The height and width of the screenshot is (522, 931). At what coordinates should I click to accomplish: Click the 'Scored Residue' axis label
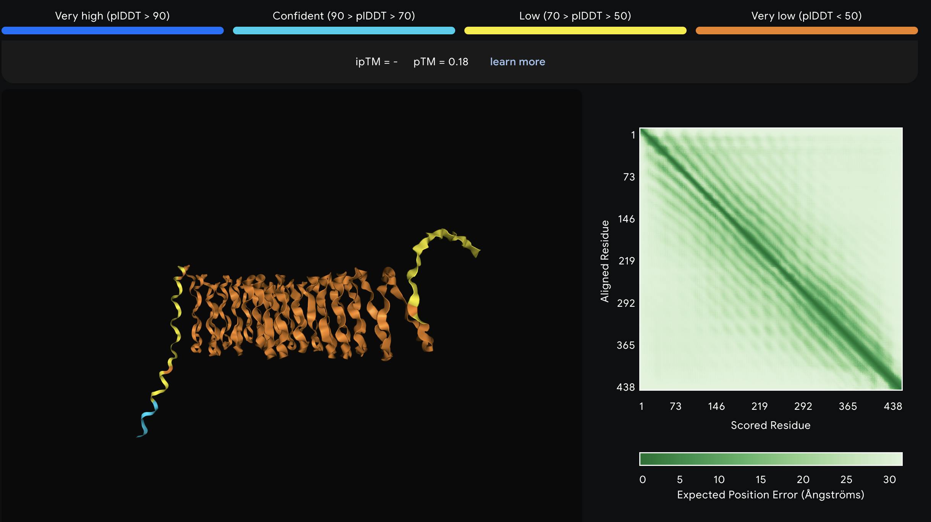coord(771,425)
